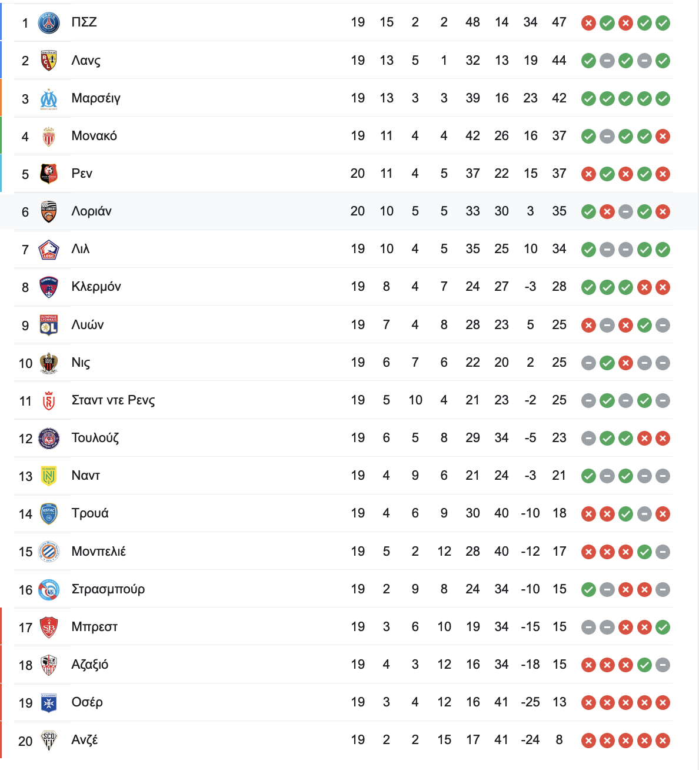The width and height of the screenshot is (699, 770).
Task: Click the Τουλούζ team name
Action: click(x=95, y=437)
